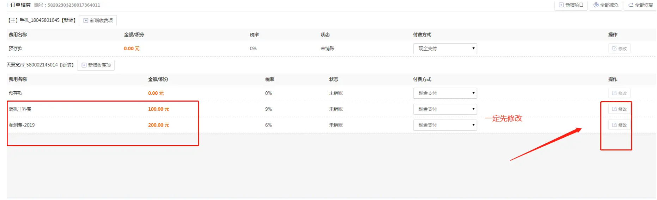Click 装机工料费 fee name

20,109
